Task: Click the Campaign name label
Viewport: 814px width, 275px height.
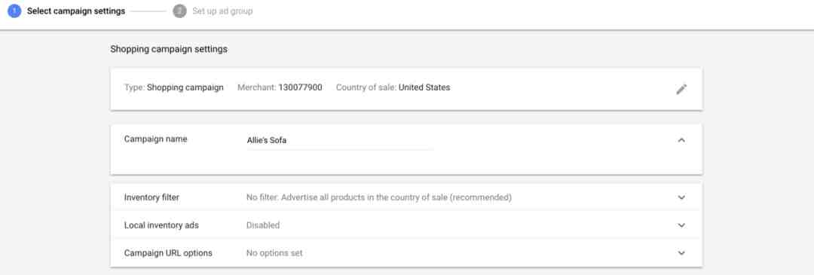Action: (156, 139)
